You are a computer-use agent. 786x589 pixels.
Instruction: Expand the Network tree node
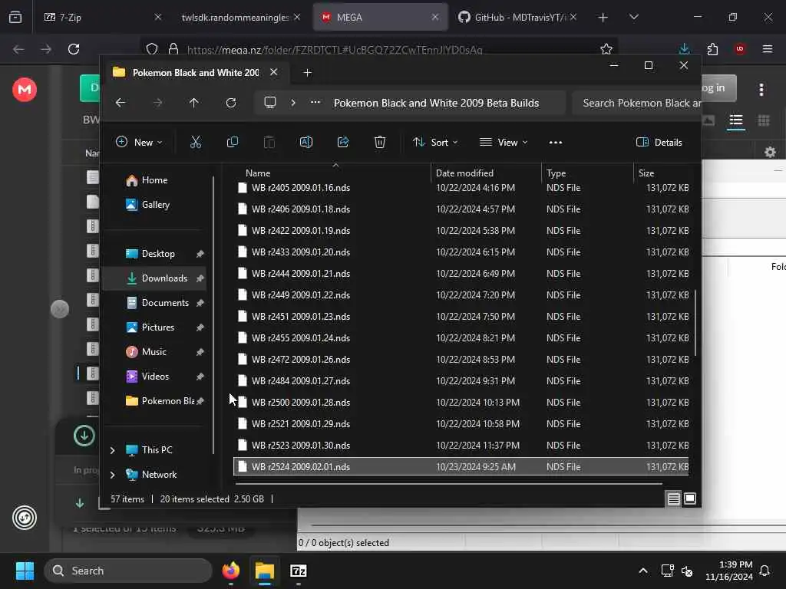point(113,475)
